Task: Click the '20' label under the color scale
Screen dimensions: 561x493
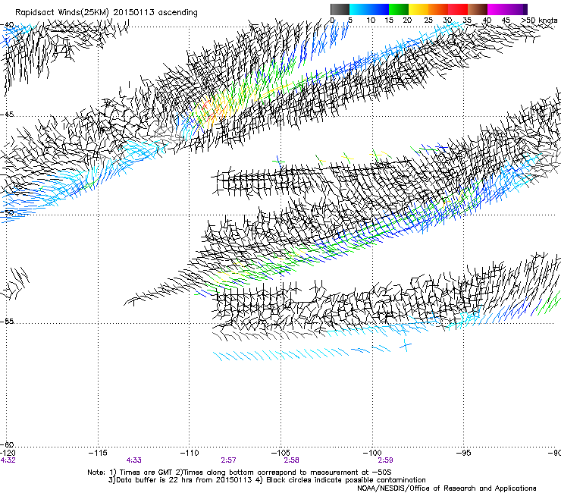Action: coord(407,20)
